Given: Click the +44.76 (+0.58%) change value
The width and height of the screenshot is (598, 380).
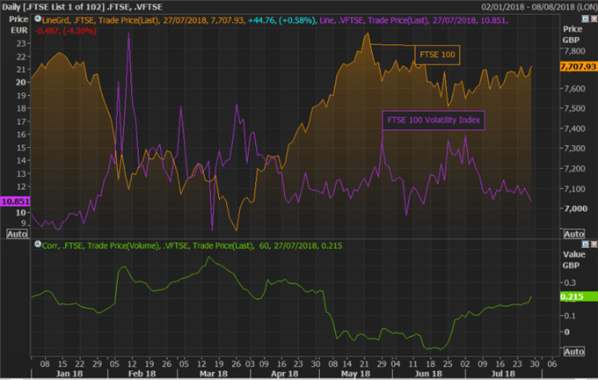Looking at the screenshot, I should tap(281, 20).
